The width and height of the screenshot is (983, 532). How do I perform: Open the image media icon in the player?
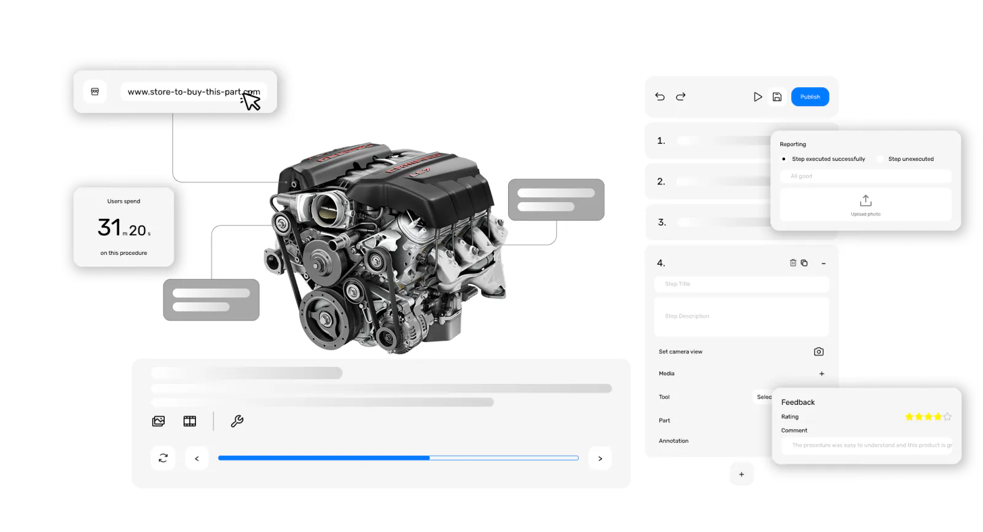[159, 421]
